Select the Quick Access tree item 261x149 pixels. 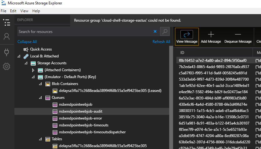[41, 49]
